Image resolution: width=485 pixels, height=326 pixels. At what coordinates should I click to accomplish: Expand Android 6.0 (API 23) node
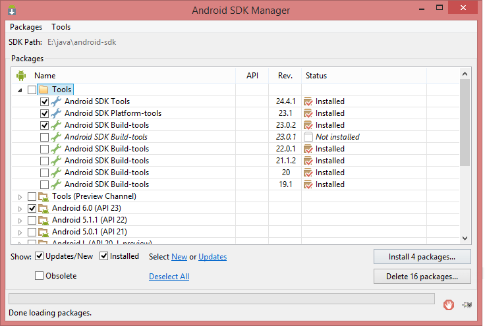coord(20,209)
